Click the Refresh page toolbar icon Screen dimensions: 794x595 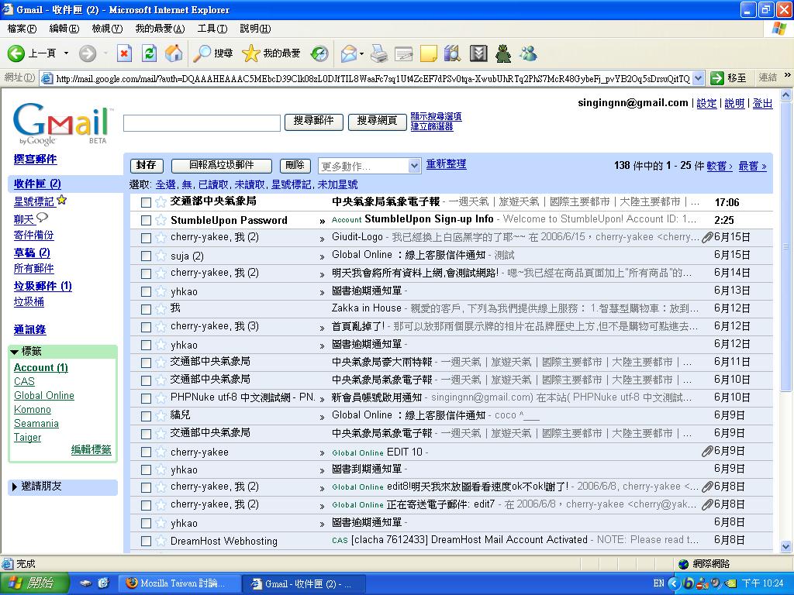pos(149,53)
